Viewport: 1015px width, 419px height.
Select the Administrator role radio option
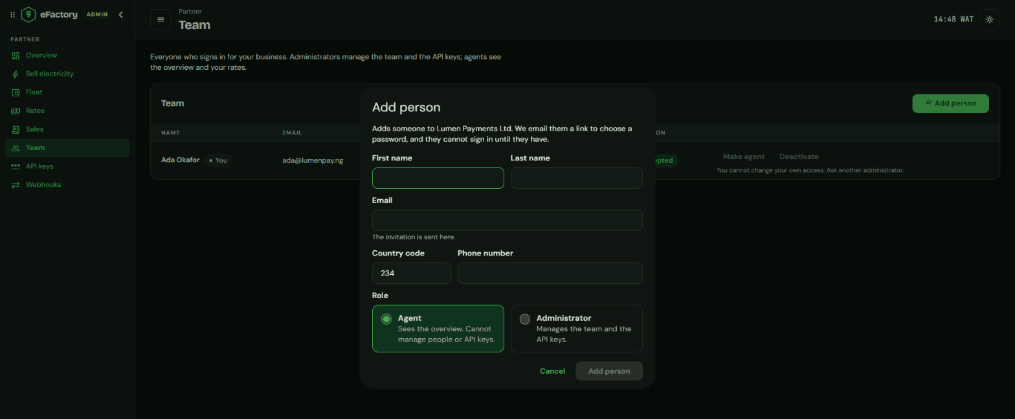tap(577, 328)
